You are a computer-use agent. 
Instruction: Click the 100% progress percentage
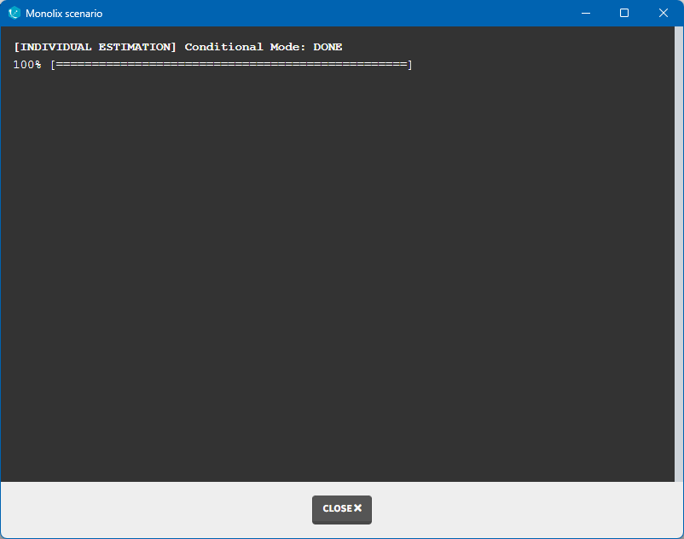(x=26, y=65)
